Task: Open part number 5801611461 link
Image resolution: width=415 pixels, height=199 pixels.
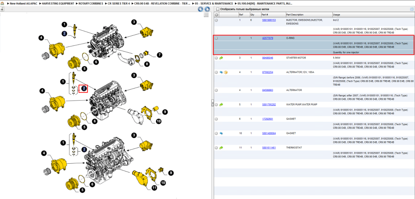Action: tap(269, 147)
